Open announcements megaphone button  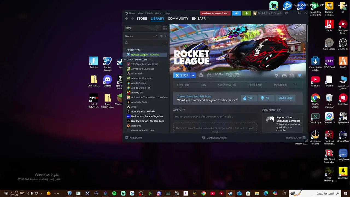[x=237, y=13]
